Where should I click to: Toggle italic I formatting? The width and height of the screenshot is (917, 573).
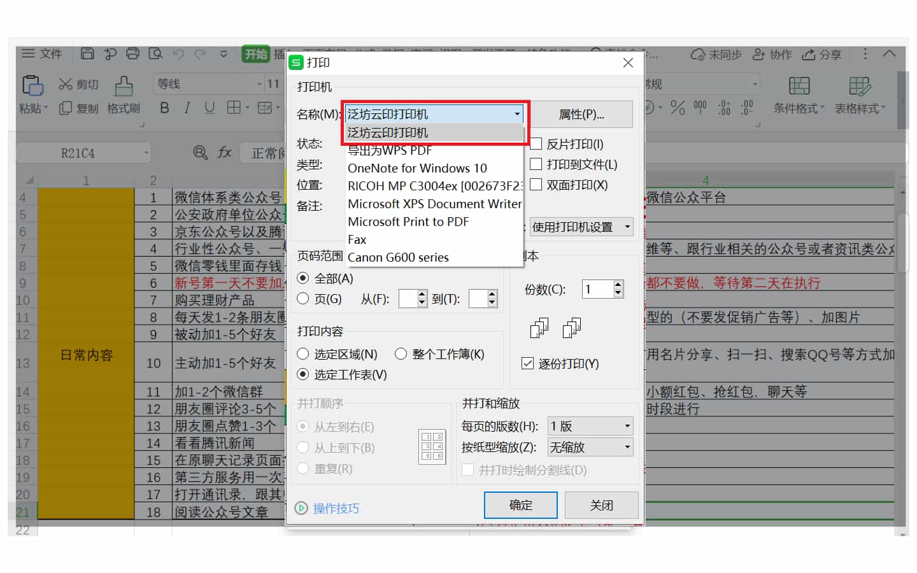187,108
